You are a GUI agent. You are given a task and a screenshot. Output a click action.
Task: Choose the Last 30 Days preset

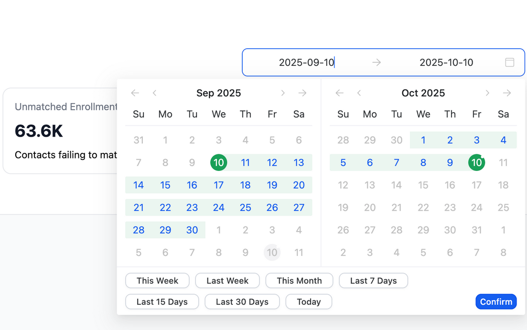point(242,302)
